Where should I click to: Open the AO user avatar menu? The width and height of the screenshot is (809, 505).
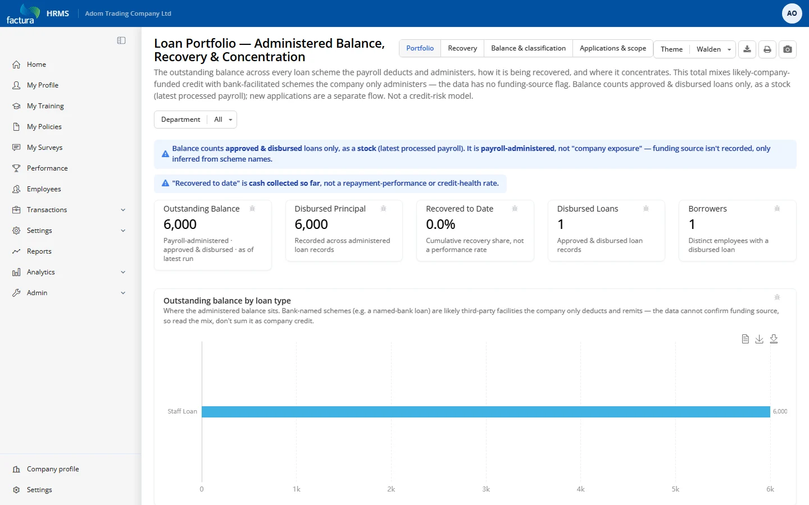(792, 13)
